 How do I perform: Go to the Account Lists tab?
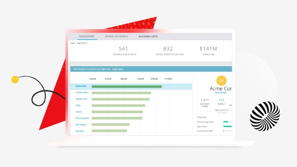coord(148,36)
